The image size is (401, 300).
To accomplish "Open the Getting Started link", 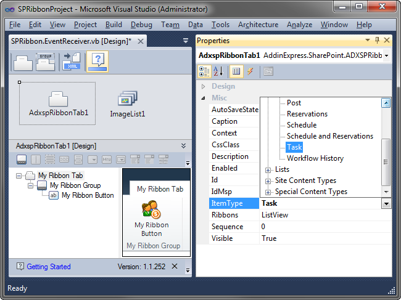I will tap(49, 267).
